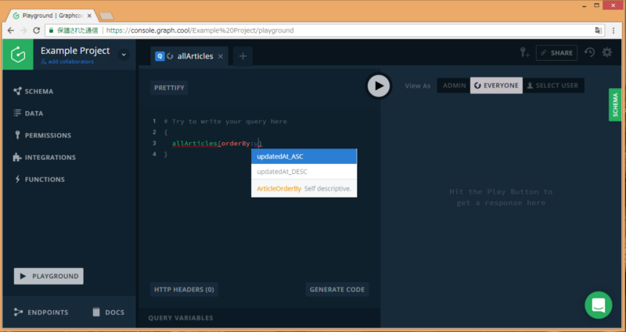
Task: Open the project switcher dropdown arrow
Action: point(124,55)
